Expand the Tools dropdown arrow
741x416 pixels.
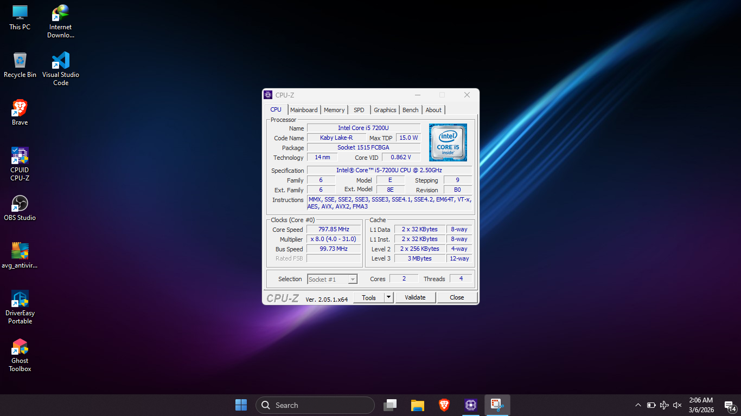pyautogui.click(x=388, y=297)
